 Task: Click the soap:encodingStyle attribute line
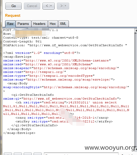coord(66,87)
